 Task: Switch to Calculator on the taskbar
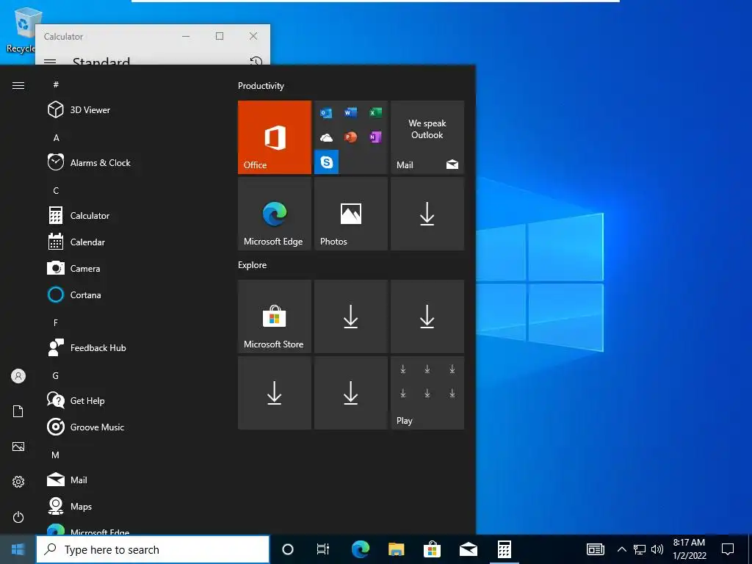click(x=504, y=549)
